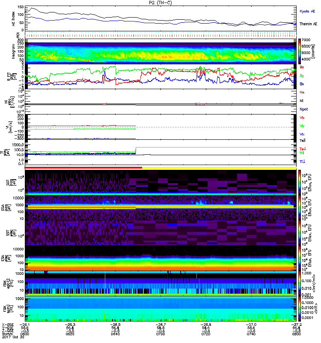Select the red Bz legend label

pos(302,67)
